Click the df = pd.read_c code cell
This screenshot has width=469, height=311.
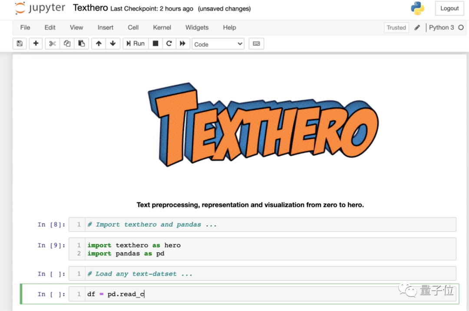pos(262,294)
